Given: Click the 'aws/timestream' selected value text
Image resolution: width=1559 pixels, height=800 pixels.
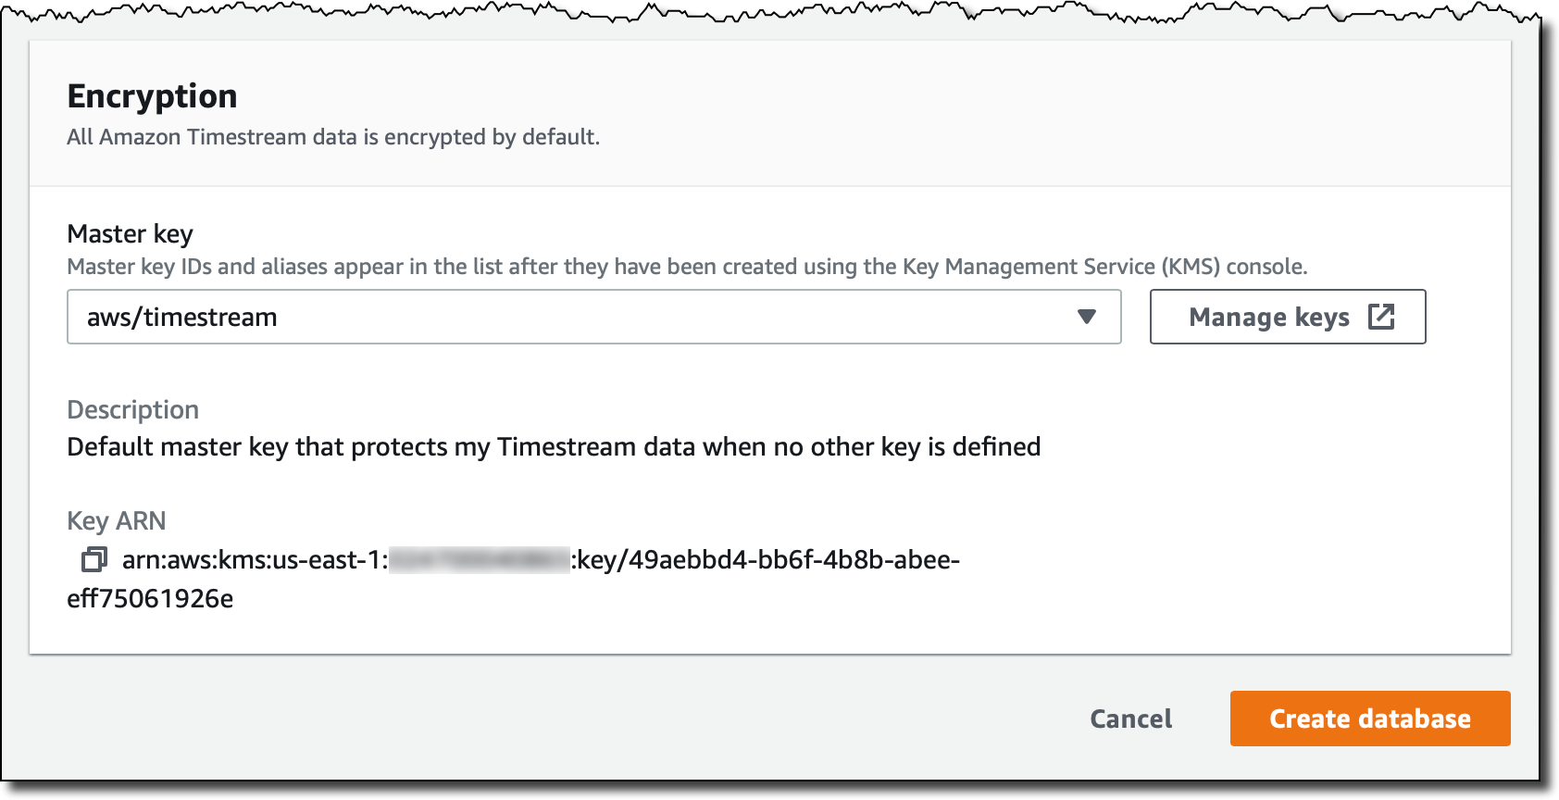Looking at the screenshot, I should [182, 318].
